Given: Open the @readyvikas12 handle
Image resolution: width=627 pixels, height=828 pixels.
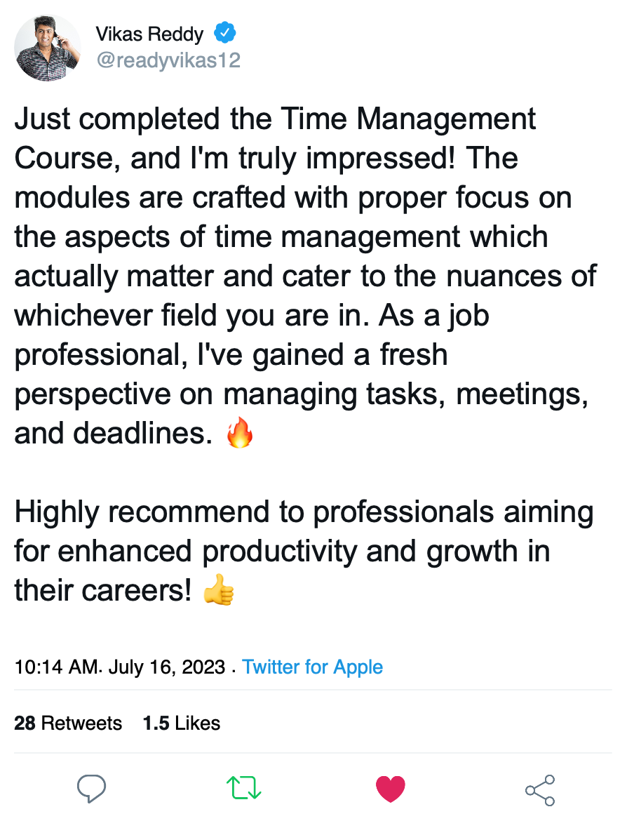Looking at the screenshot, I should coord(168,60).
